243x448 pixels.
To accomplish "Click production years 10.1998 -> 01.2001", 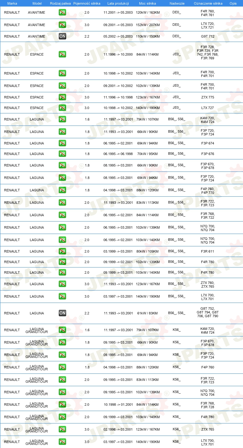I will click(118, 405).
